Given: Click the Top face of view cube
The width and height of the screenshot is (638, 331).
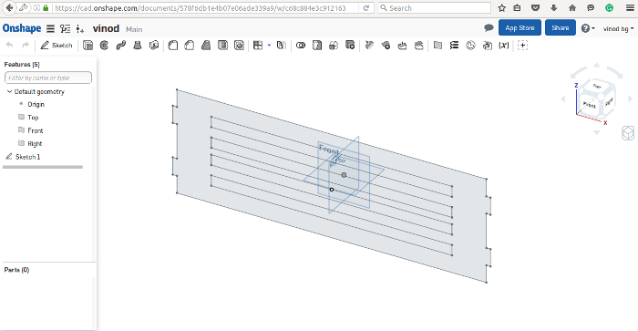Looking at the screenshot, I should point(597,86).
